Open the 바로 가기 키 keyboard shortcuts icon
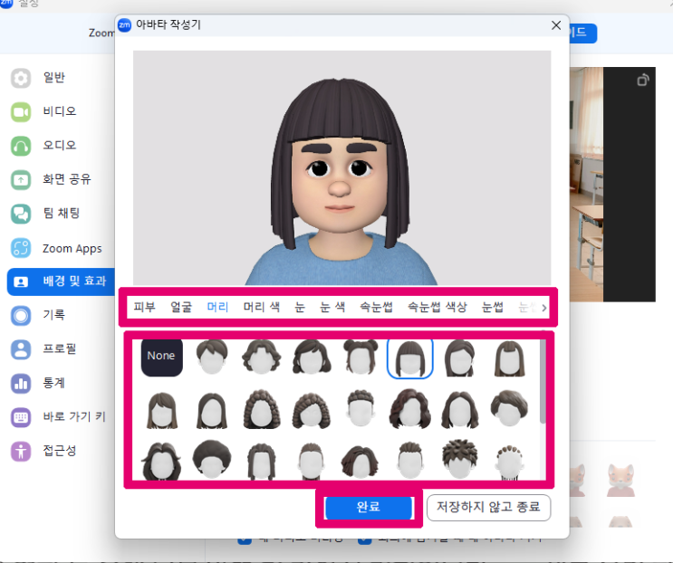 point(20,417)
